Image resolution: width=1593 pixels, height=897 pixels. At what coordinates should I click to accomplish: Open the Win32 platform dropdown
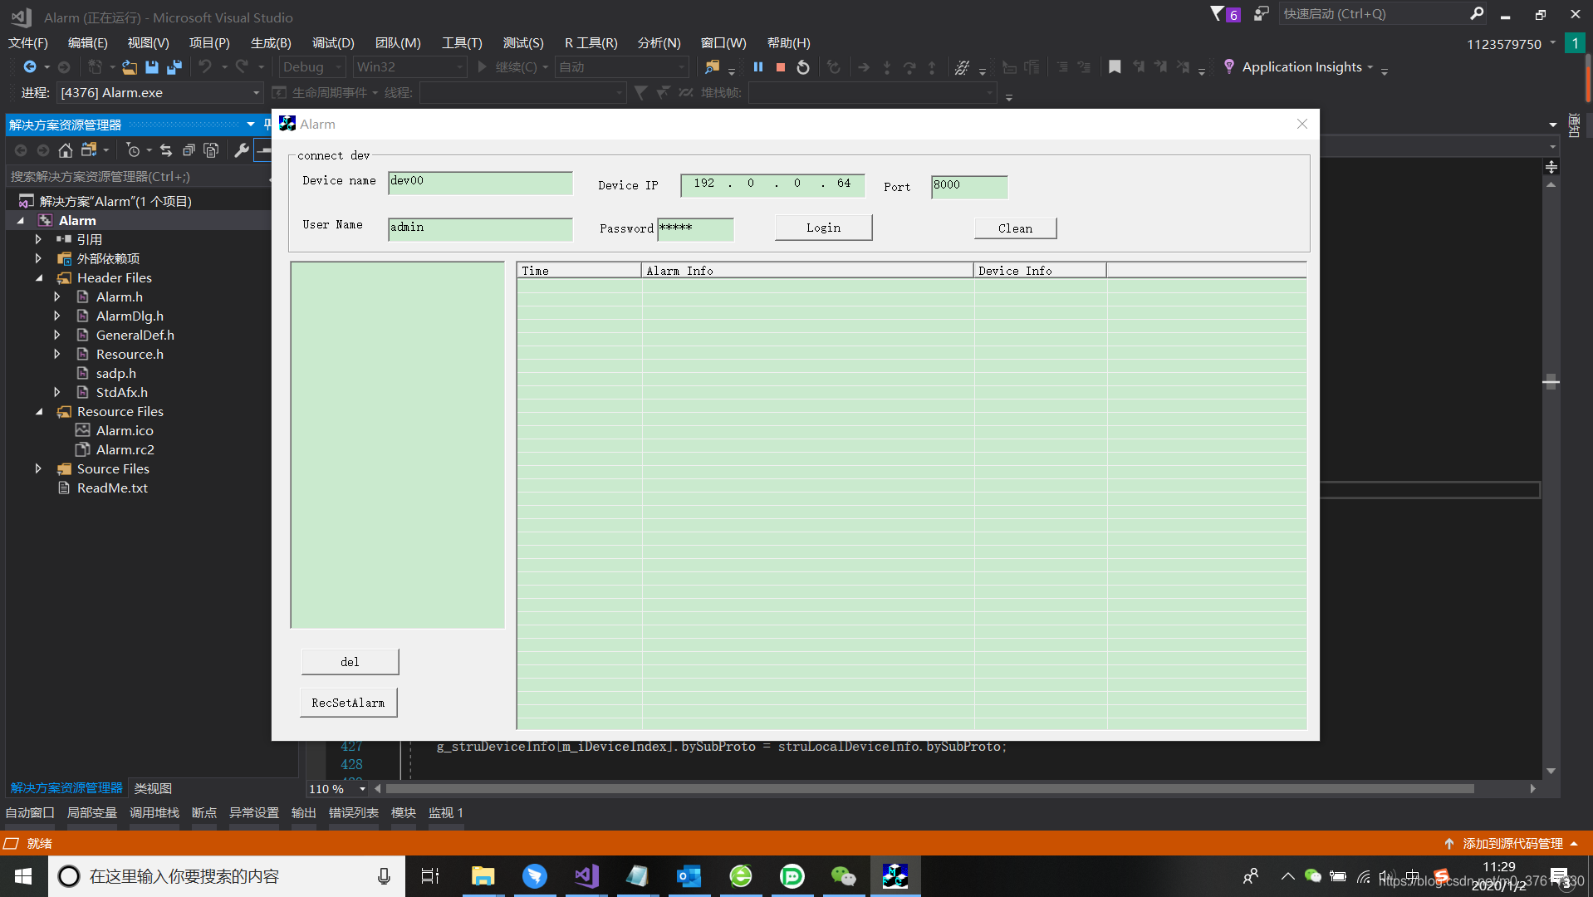[x=409, y=67]
